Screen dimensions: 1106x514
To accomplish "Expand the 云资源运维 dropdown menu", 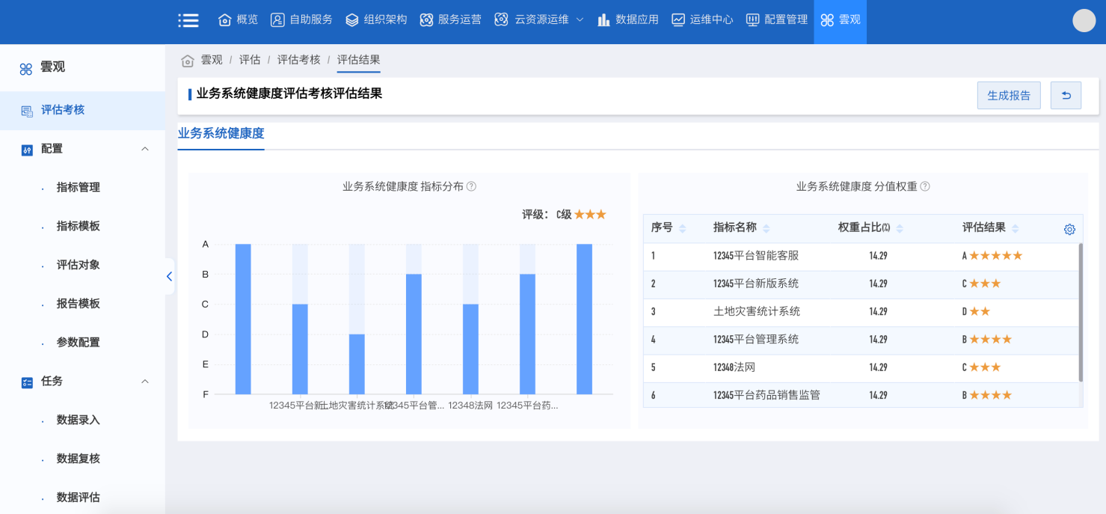I will [x=580, y=20].
